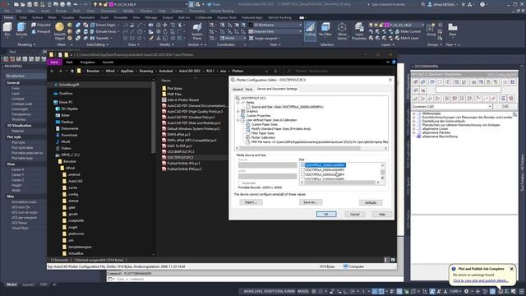Activate the Section Plane tool
Screen dimensions: 526x296
coord(197,31)
